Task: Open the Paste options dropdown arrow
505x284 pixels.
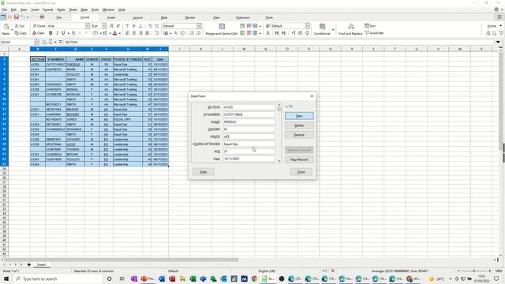Action: pyautogui.click(x=12, y=30)
